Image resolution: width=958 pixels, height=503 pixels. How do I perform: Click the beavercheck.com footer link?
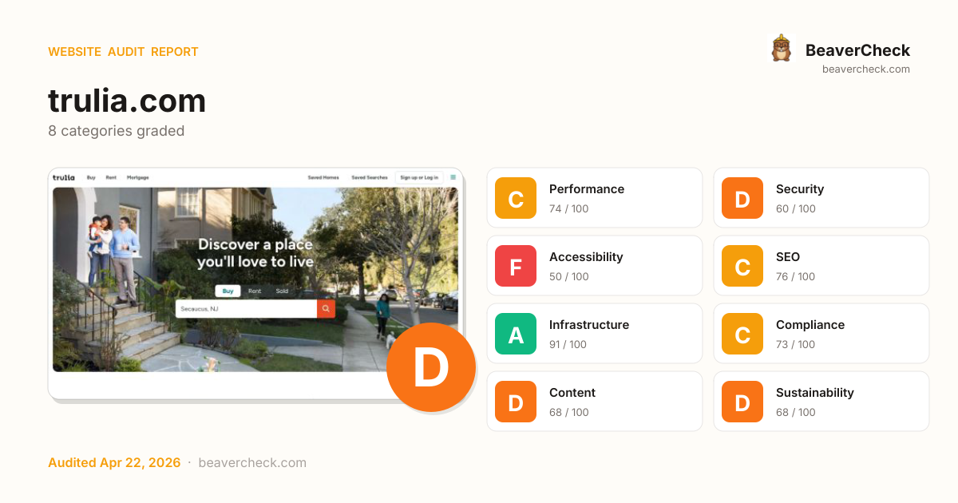252,463
